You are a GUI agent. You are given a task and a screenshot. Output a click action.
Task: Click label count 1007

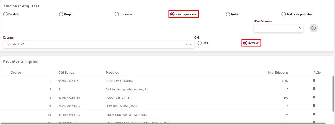tap(285, 81)
